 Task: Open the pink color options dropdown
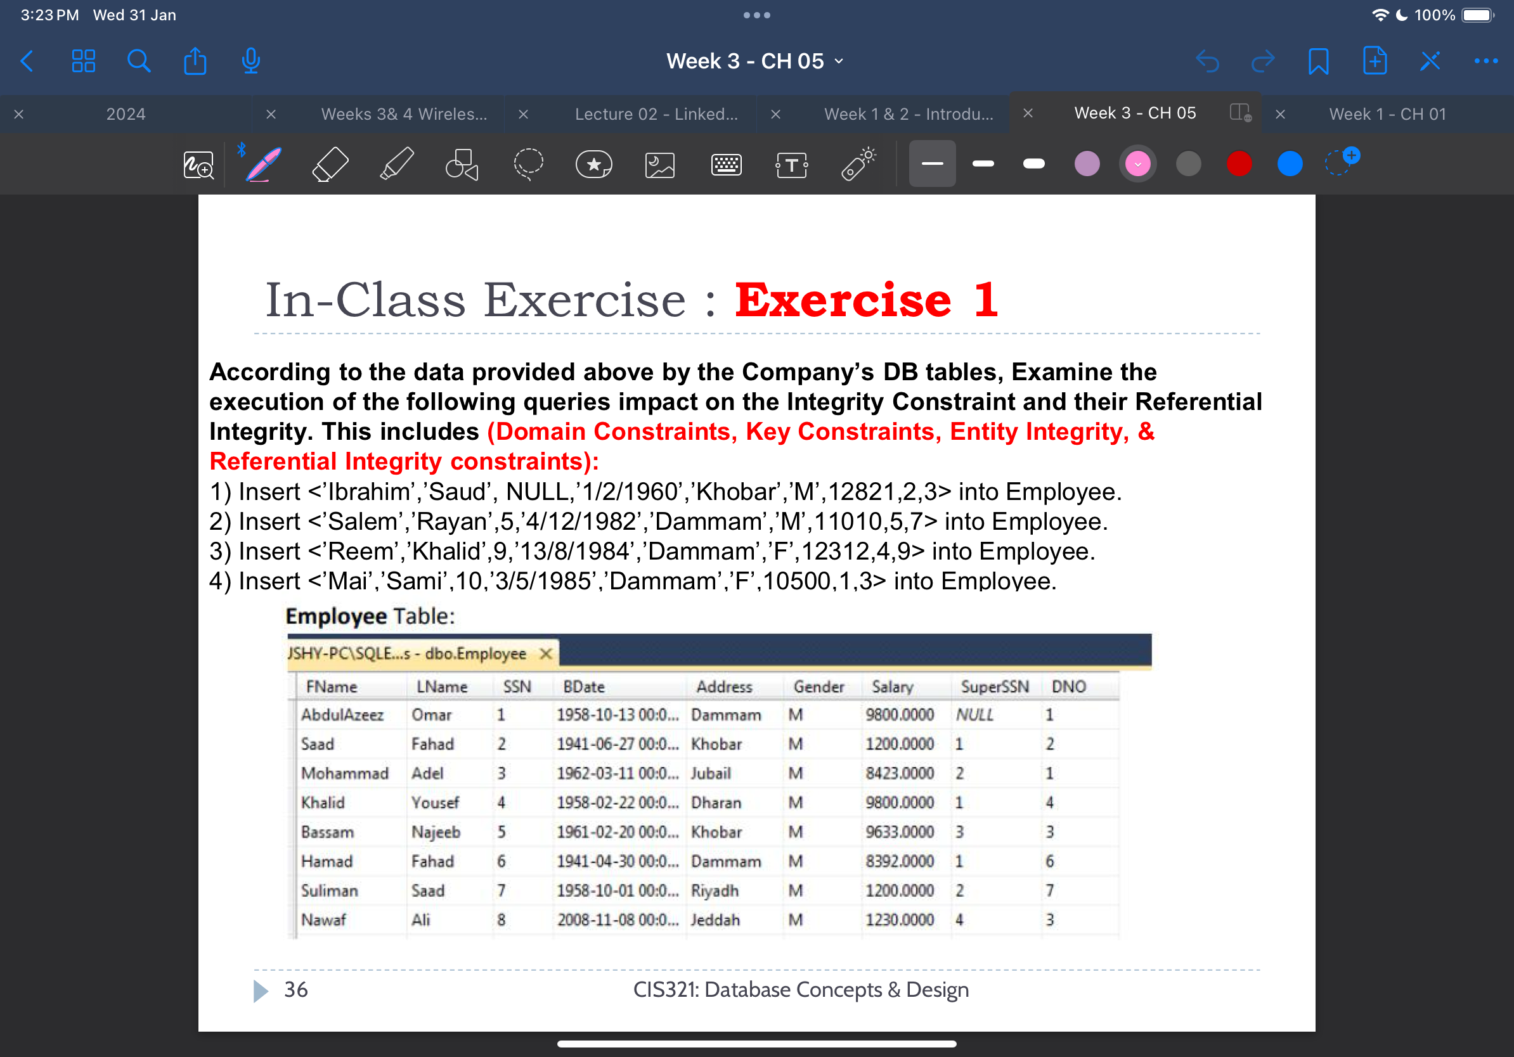[x=1138, y=164]
